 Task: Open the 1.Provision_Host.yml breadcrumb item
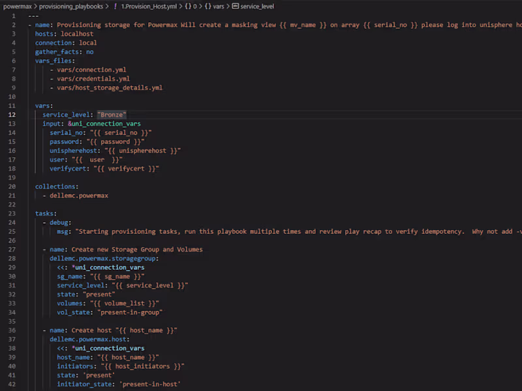[149, 6]
